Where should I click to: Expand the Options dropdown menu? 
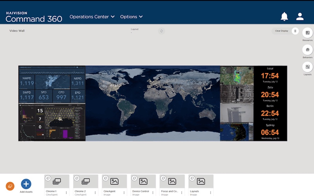(x=131, y=17)
